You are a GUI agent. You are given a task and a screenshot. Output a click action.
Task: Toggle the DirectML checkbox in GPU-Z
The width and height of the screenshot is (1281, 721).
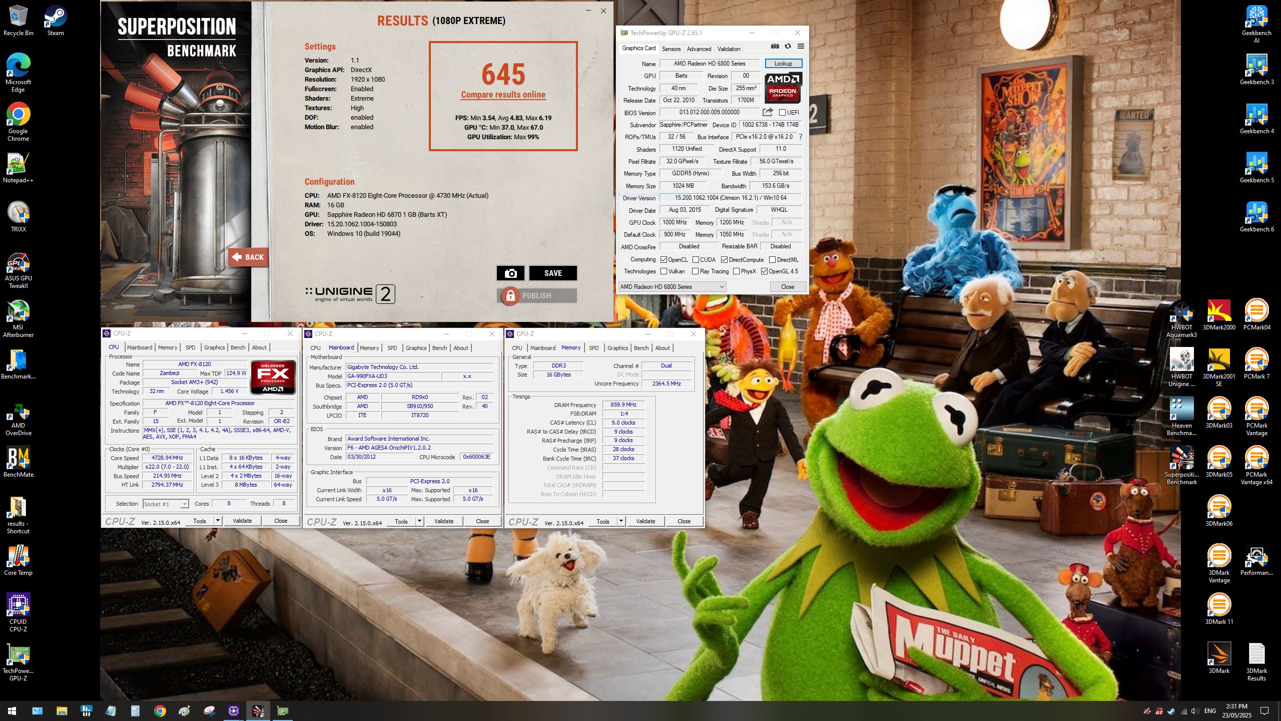click(772, 260)
